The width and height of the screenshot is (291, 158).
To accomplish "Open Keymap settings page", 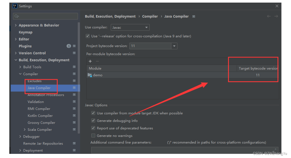I will pyautogui.click(x=25, y=32).
